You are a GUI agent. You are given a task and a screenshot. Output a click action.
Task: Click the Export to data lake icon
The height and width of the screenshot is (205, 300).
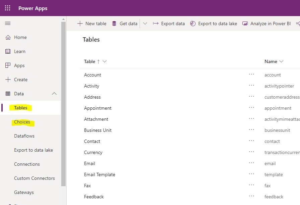[193, 23]
